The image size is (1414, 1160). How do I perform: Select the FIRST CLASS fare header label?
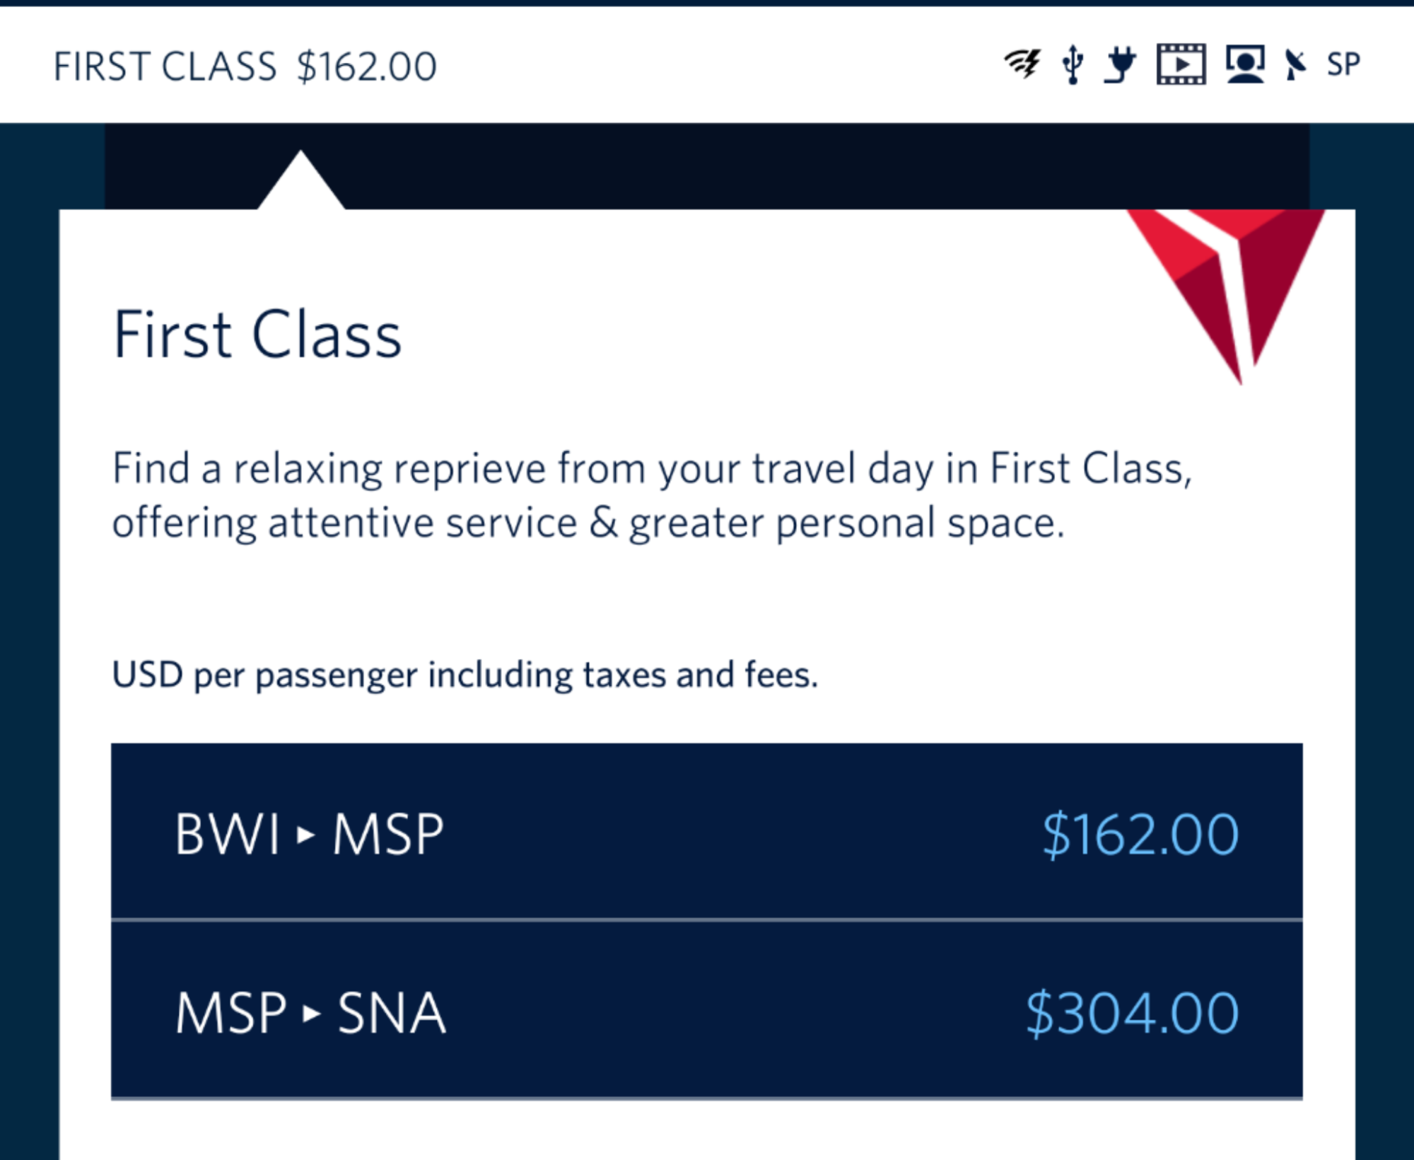click(165, 67)
